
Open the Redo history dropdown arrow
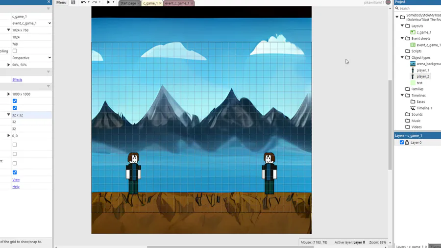100,2
